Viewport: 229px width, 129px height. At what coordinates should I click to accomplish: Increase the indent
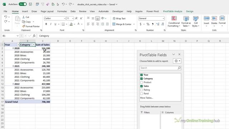(107, 24)
